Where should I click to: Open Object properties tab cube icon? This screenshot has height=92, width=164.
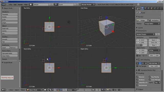point(151,8)
